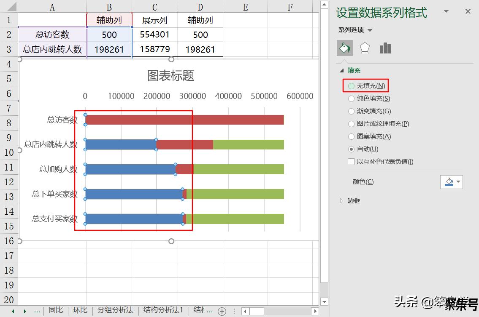This screenshot has height=317, width=479.
Task: Click vertical scrollbar down arrow
Action: coord(324,301)
